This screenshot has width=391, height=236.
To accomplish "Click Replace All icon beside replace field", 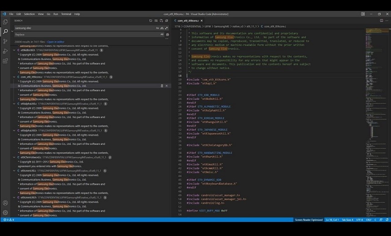I will pos(168,34).
